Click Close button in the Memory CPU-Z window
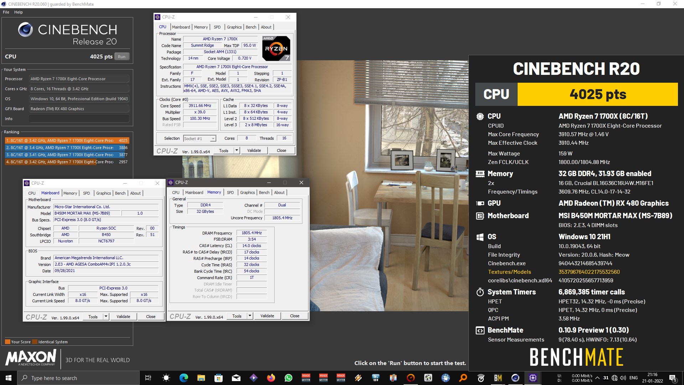Screen dimensions: 684x385 coord(295,316)
